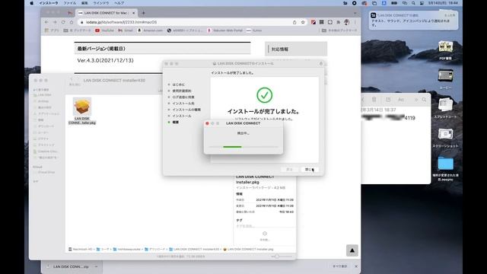
Task: Click the battery icon in the menu bar
Action: [x=394, y=3]
